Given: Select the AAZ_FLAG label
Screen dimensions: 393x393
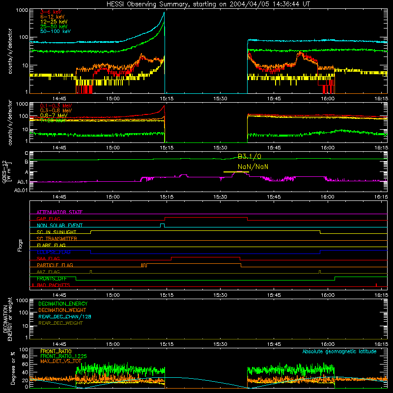Looking at the screenshot, I should (x=48, y=272).
